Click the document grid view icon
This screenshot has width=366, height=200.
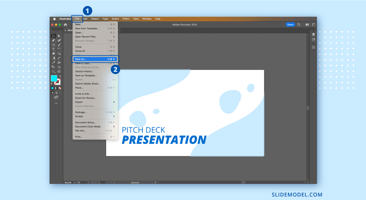pyautogui.click(x=307, y=24)
